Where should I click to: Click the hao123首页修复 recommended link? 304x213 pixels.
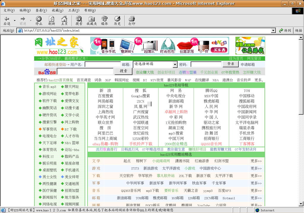point(61,80)
